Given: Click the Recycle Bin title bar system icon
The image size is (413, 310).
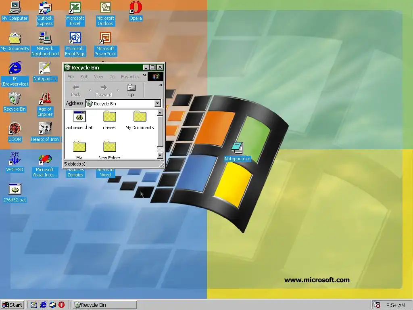Looking at the screenshot, I should pyautogui.click(x=67, y=67).
